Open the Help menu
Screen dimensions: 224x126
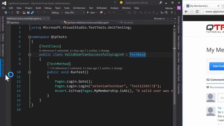[x=136, y=8]
